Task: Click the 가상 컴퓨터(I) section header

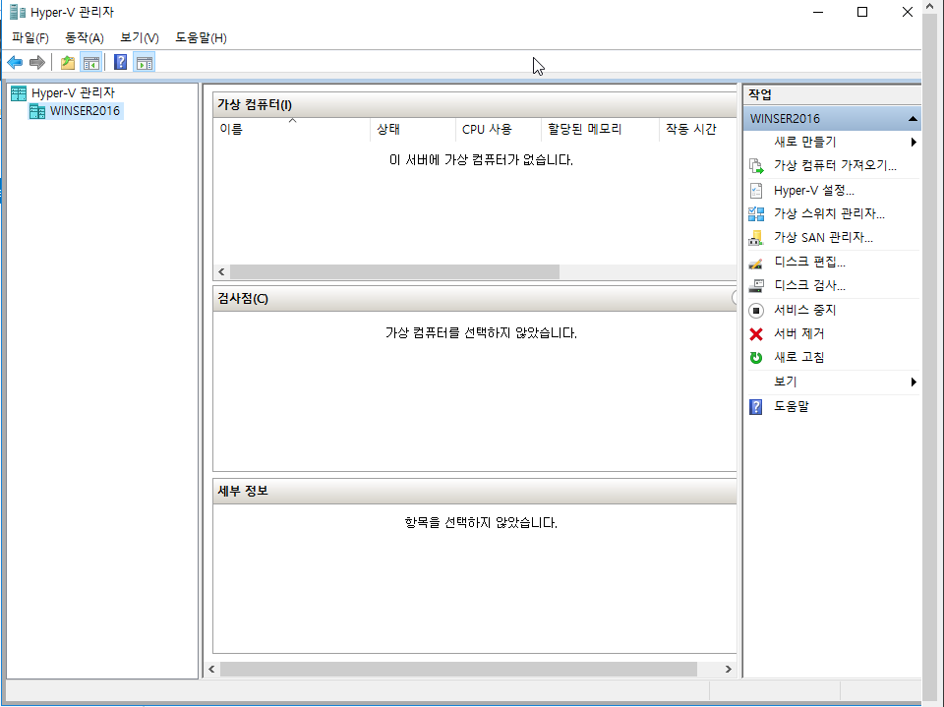Action: point(474,105)
